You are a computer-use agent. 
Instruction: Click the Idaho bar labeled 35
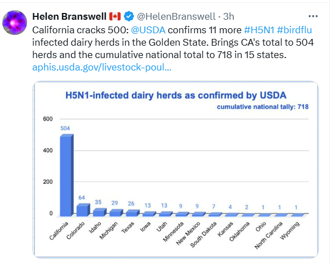click(100, 212)
